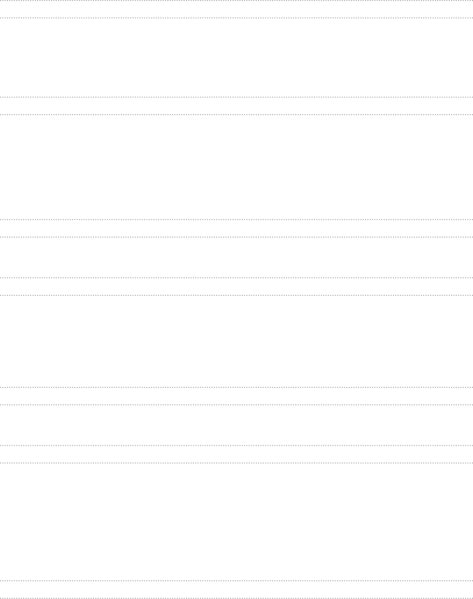Click the fifth dotted line from the top

[236, 219]
